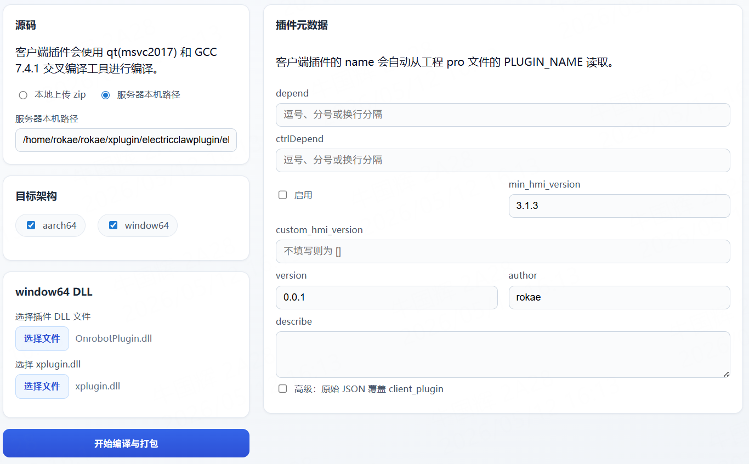Viewport: 749px width, 464px height.
Task: Enable the 高级 原始 JSON 覆盖 checkbox
Action: (283, 388)
